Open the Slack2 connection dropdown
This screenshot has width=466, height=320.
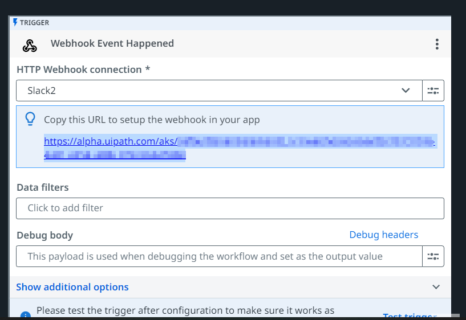[x=220, y=91]
